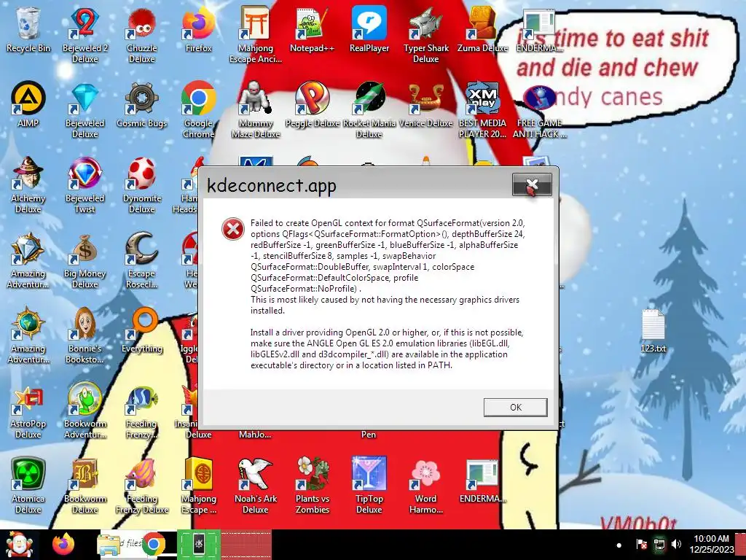This screenshot has height=560, width=746.
Task: Select the Notepad++ desktop icon
Action: tap(312, 29)
